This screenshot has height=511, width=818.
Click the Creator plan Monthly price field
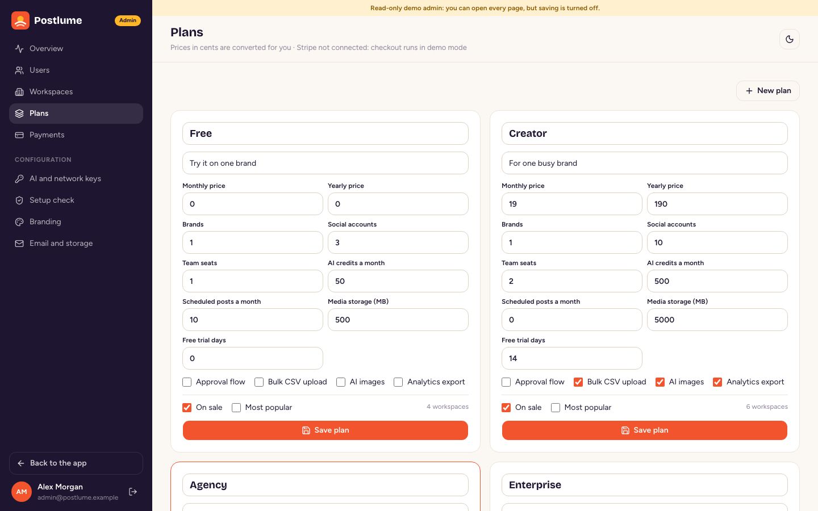click(x=572, y=204)
